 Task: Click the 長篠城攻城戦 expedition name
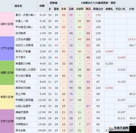coord(23,88)
